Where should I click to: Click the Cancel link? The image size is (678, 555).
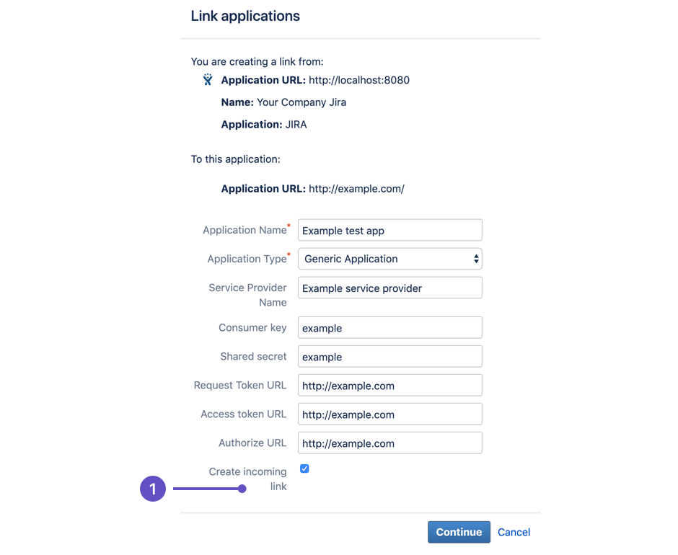click(514, 532)
